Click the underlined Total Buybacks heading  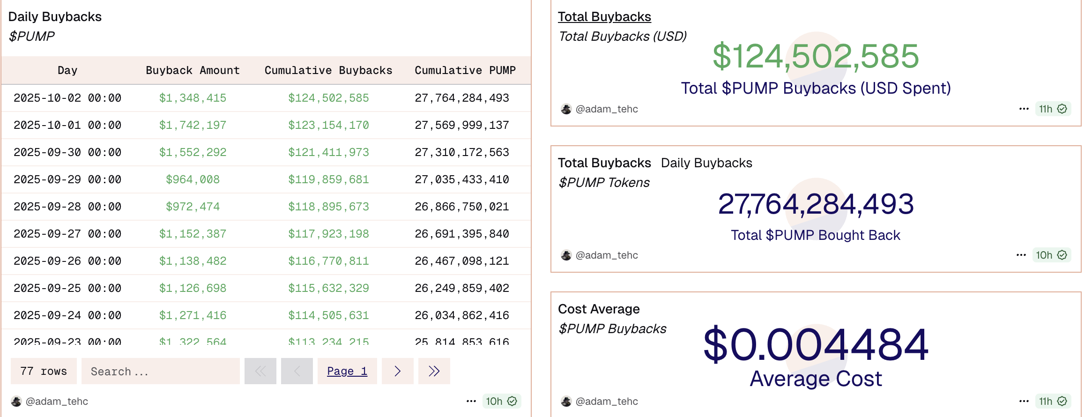(605, 16)
